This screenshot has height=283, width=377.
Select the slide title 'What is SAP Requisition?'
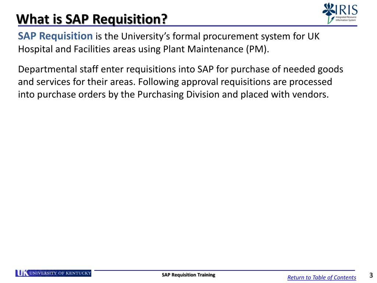92,19
